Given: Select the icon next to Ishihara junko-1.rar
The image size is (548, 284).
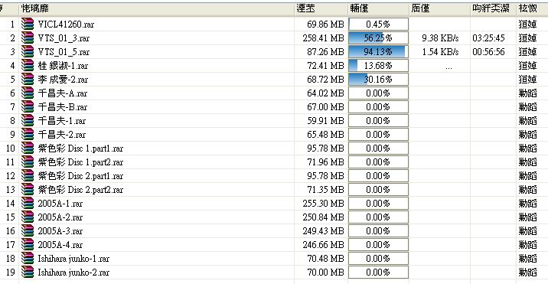Looking at the screenshot, I should (x=28, y=259).
